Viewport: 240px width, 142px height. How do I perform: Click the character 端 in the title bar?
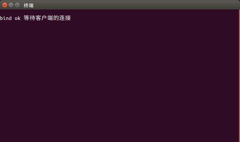pos(31,5)
